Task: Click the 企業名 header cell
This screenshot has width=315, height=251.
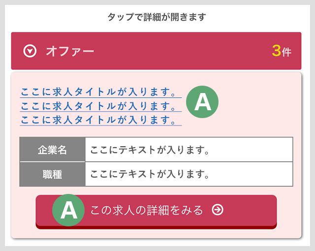Action: pyautogui.click(x=52, y=150)
